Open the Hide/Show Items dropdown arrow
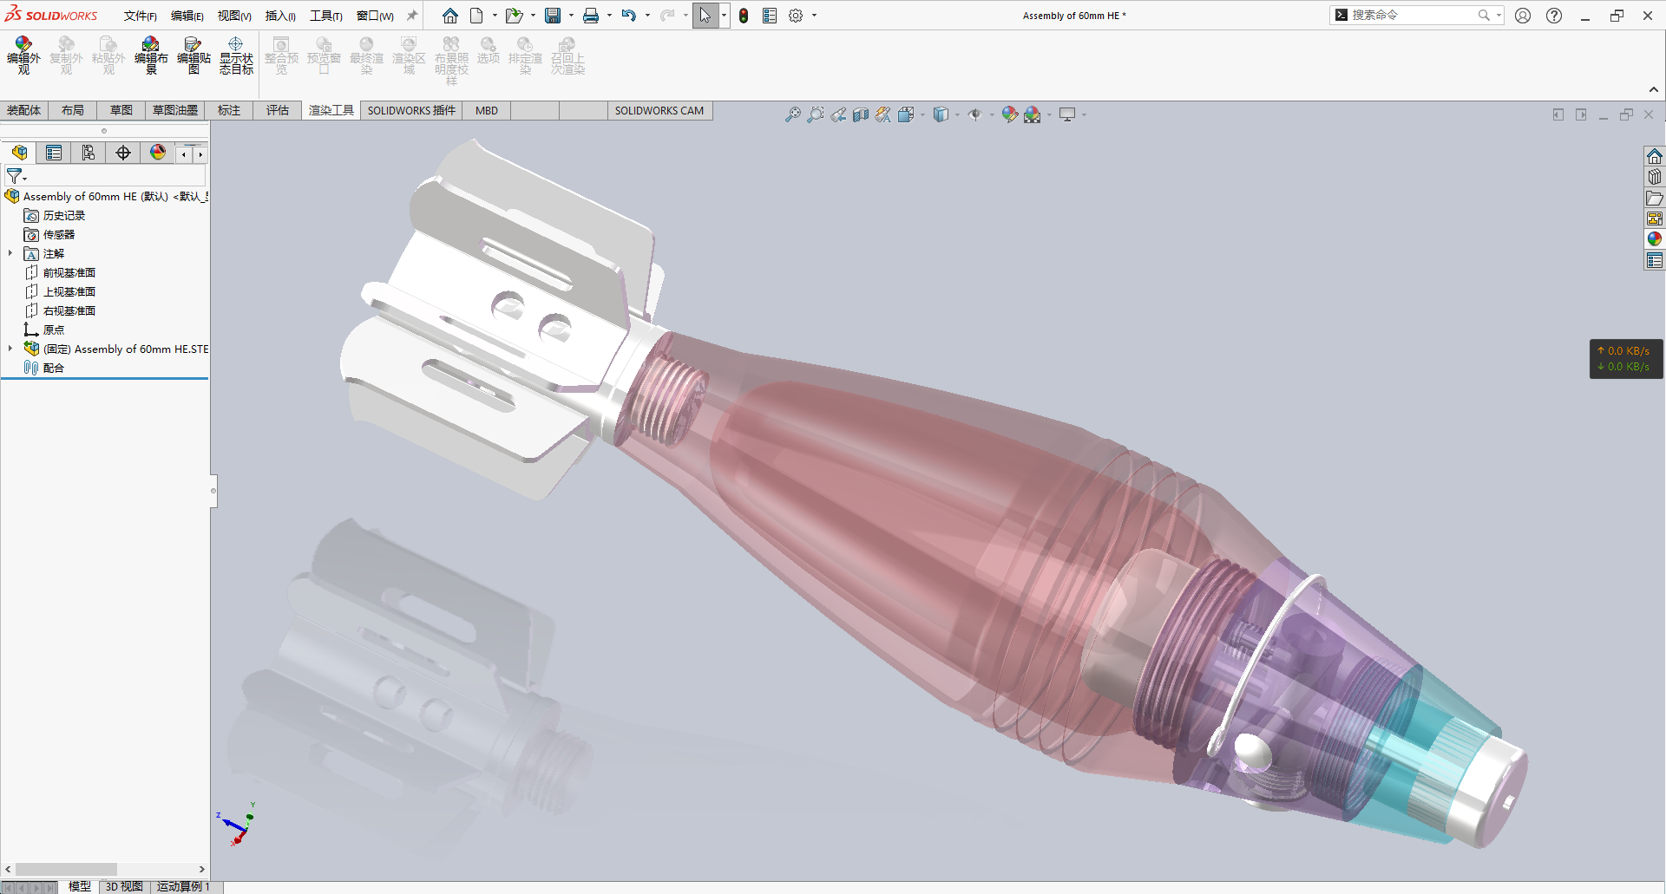The height and width of the screenshot is (894, 1666). pos(992,114)
